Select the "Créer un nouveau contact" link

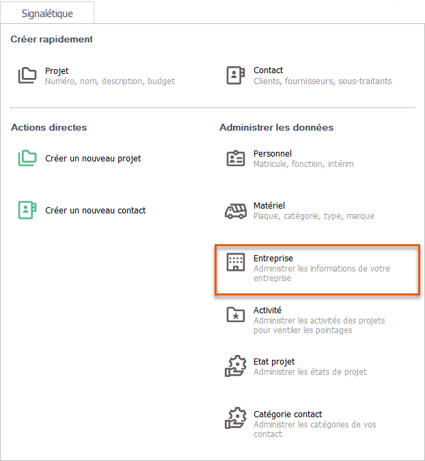[x=95, y=211]
